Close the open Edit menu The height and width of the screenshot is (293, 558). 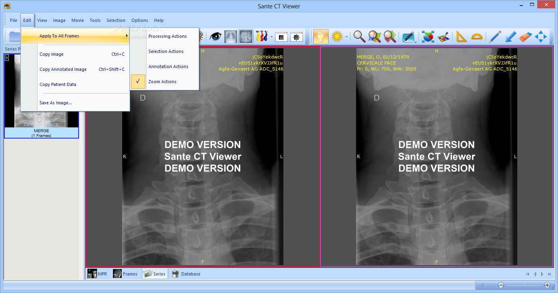tap(27, 20)
